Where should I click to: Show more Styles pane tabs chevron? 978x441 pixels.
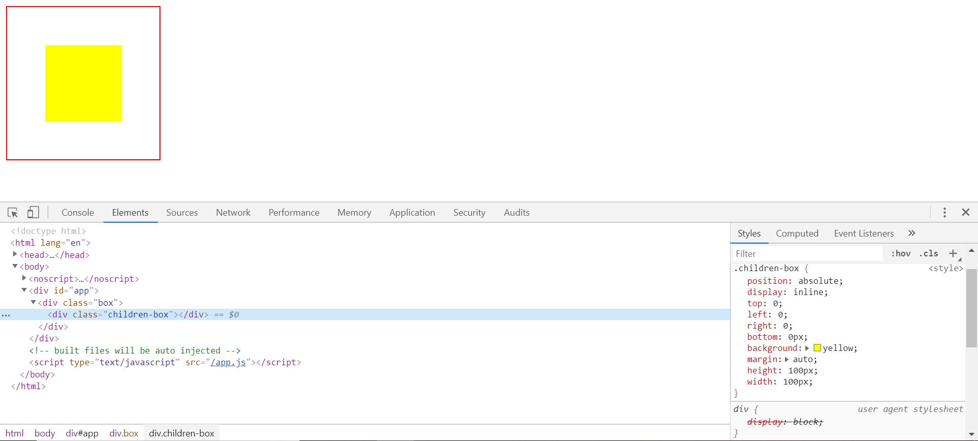(x=912, y=233)
